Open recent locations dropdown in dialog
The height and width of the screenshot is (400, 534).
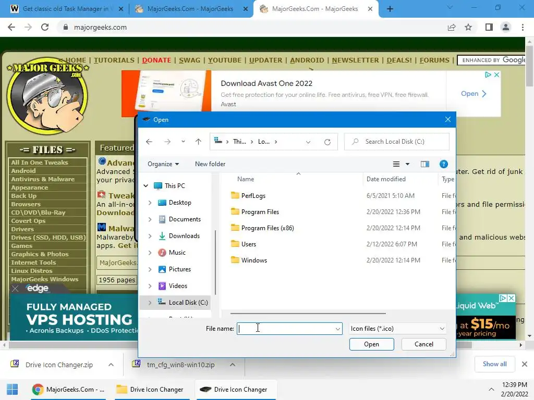(x=183, y=142)
